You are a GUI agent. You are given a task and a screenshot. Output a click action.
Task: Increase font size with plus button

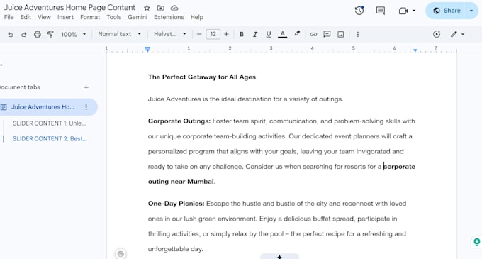(x=226, y=34)
